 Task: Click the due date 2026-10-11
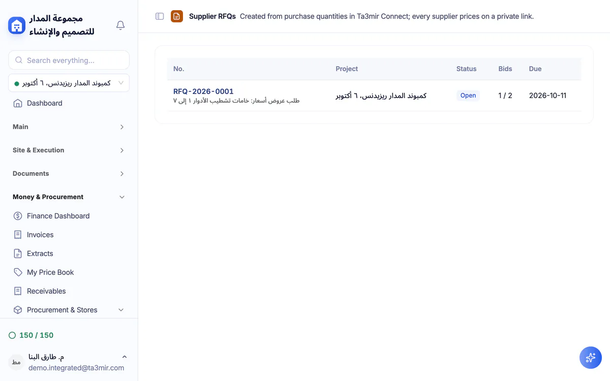pyautogui.click(x=547, y=96)
